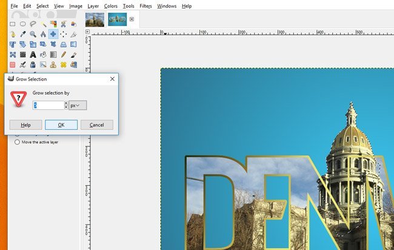Image resolution: width=394 pixels, height=250 pixels.
Task: Open the Layer menu
Action: (x=93, y=6)
